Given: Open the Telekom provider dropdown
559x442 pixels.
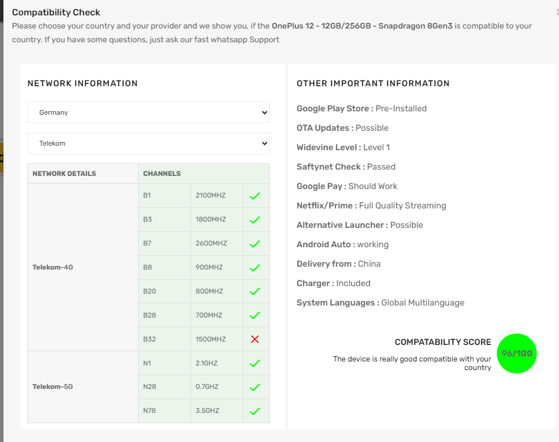Looking at the screenshot, I should (x=148, y=143).
